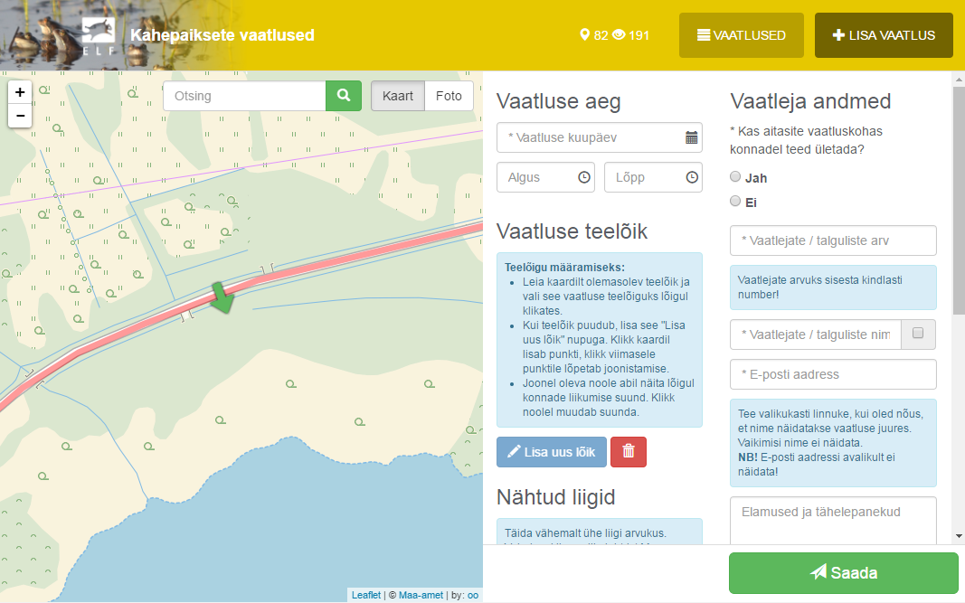This screenshot has width=965, height=603.
Task: Submit the form with Saada
Action: [x=843, y=572]
